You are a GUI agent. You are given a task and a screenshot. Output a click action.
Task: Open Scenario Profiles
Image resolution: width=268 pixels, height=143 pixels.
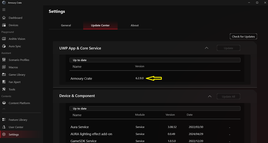(19, 60)
